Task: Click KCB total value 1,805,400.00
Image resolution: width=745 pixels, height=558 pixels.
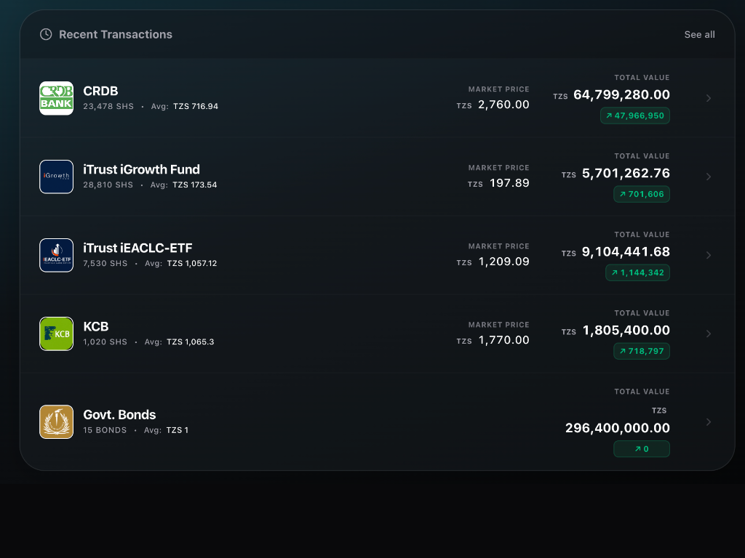Action: click(626, 331)
